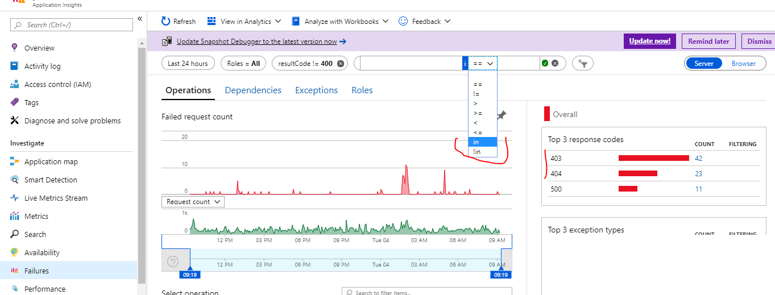Click the Update now! button
This screenshot has width=775, height=295.
650,41
